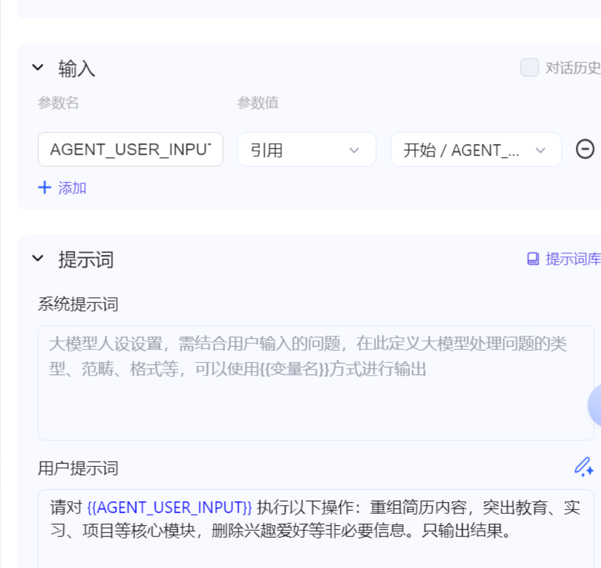Collapse the 输入 section chevron
The width and height of the screenshot is (601, 568).
(x=37, y=68)
